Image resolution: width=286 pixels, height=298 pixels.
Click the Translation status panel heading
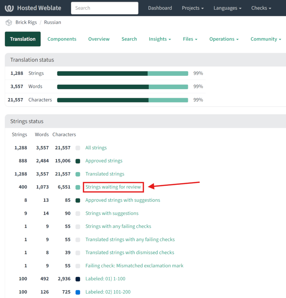click(x=32, y=60)
